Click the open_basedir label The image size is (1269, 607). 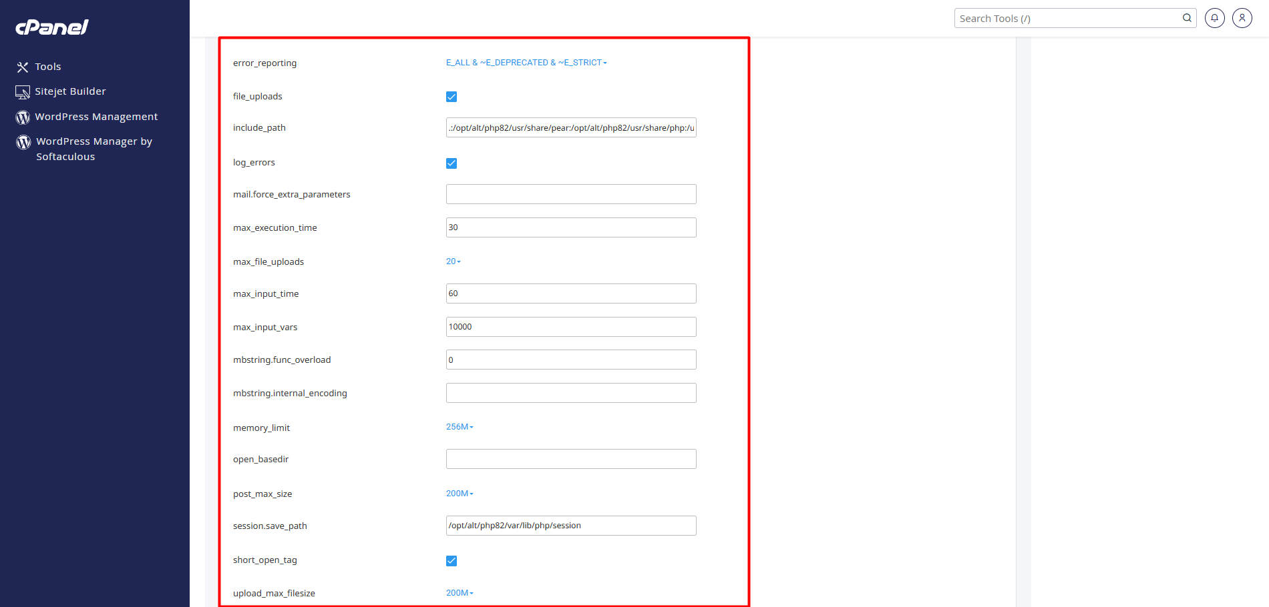[x=260, y=460]
